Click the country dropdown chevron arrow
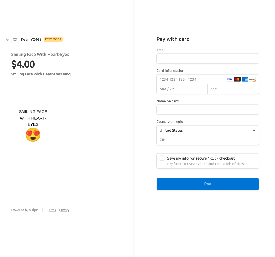275x257 pixels. (x=254, y=130)
